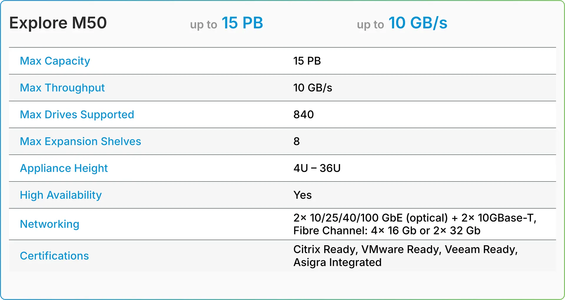This screenshot has width=565, height=300.
Task: Click the 10 GB/s value in Max Throughput row
Action: (313, 88)
